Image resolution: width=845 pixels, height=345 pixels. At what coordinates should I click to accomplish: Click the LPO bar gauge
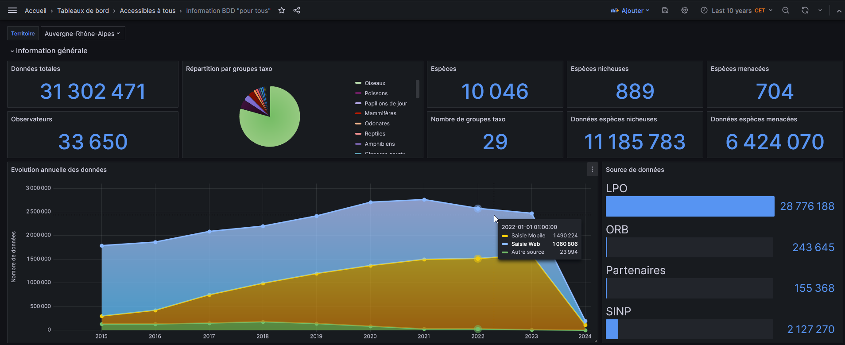point(690,206)
